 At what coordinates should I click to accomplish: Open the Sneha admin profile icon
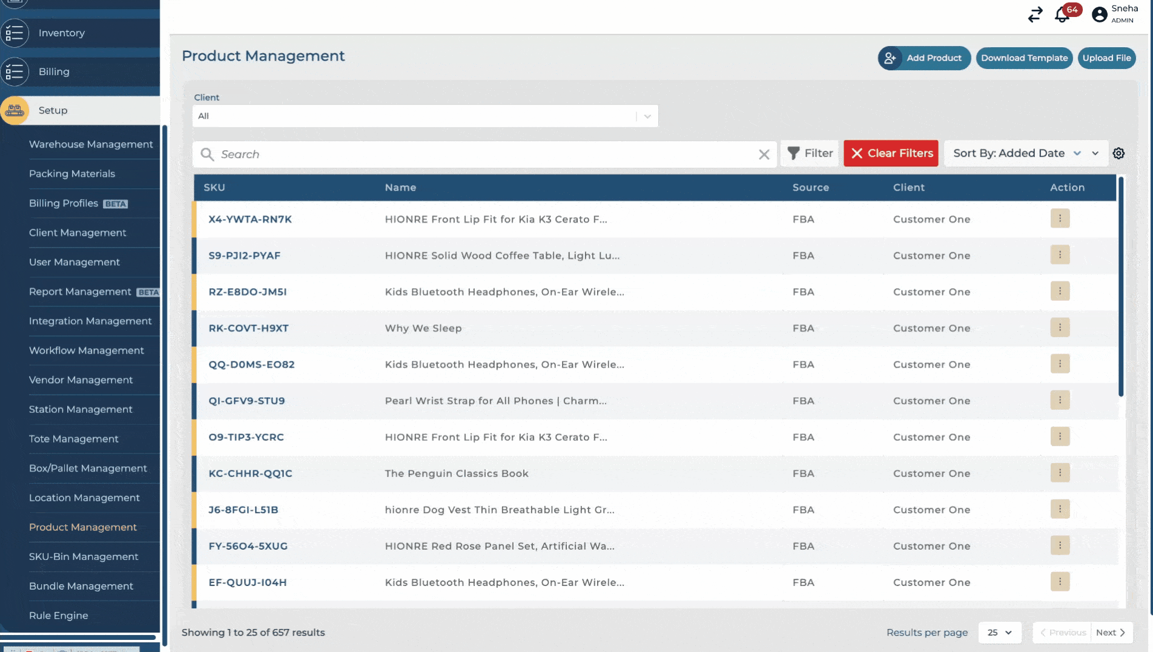pos(1099,15)
